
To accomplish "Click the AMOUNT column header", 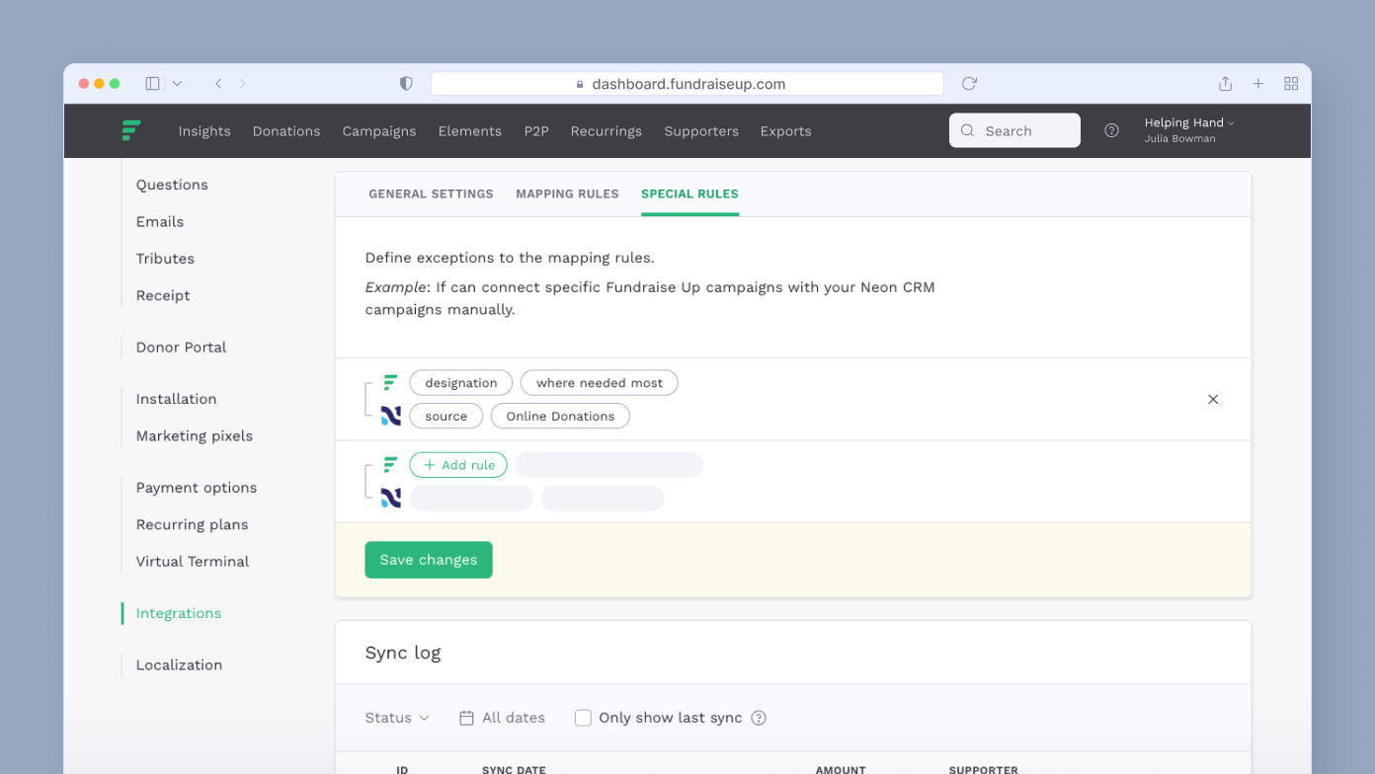I will tap(841, 769).
